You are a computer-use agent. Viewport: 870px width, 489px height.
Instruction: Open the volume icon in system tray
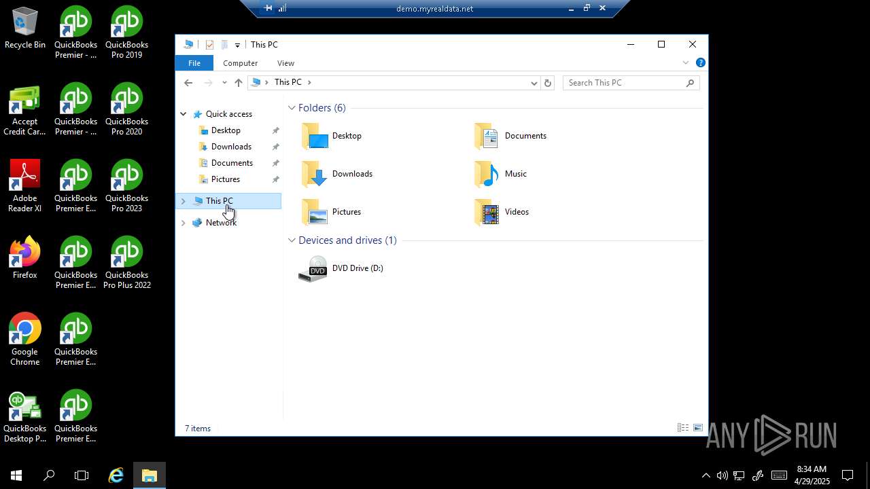[722, 475]
